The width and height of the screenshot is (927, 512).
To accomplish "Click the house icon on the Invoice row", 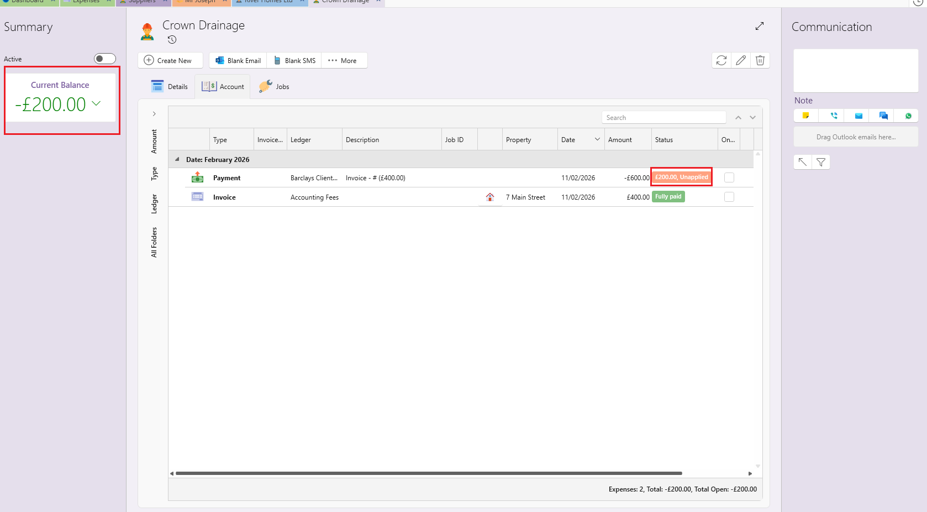I will (490, 197).
